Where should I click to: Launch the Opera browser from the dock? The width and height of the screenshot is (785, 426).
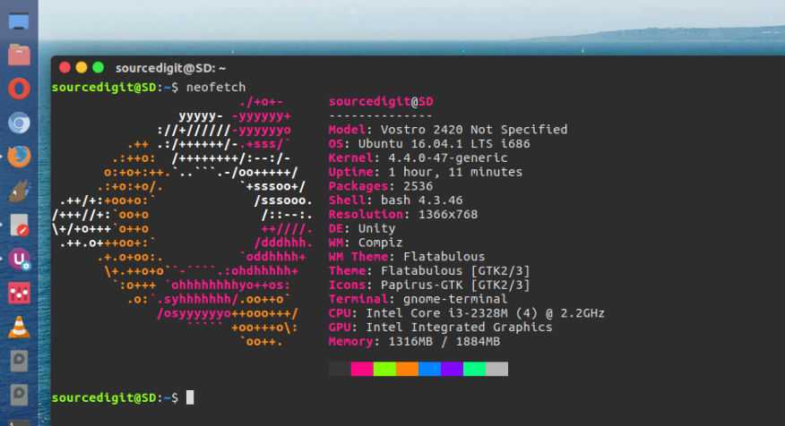pyautogui.click(x=19, y=89)
